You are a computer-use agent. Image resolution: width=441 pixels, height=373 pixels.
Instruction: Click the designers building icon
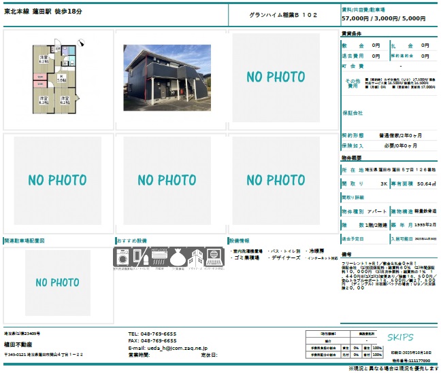click(195, 258)
